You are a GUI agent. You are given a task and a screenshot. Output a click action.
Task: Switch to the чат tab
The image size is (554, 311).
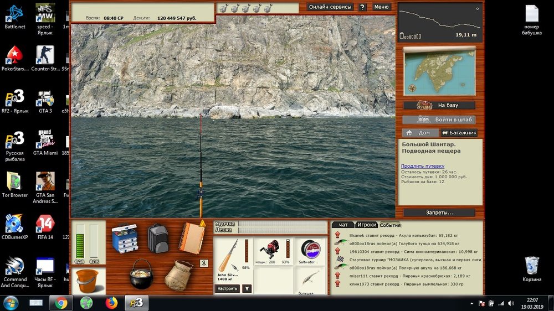343,225
